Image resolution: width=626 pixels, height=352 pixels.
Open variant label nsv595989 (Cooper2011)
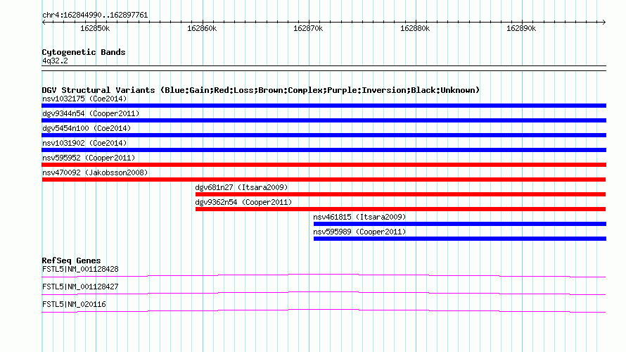pyautogui.click(x=359, y=232)
